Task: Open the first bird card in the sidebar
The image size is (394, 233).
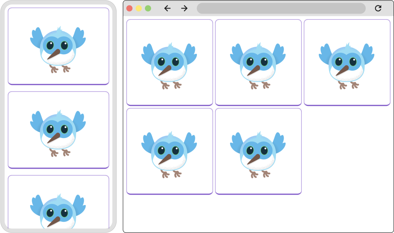Action: pyautogui.click(x=58, y=46)
